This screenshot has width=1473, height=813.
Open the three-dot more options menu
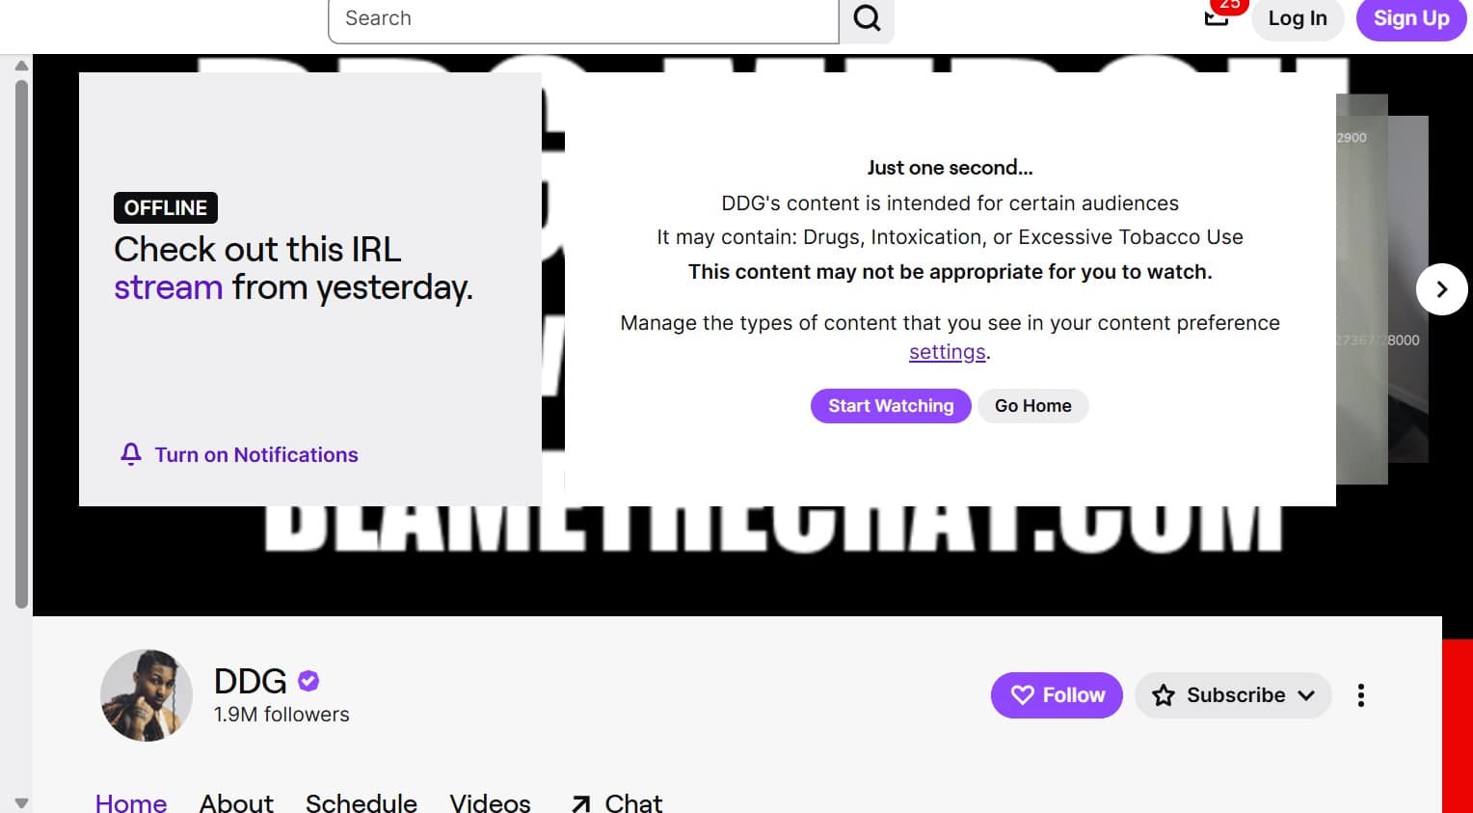tap(1360, 695)
